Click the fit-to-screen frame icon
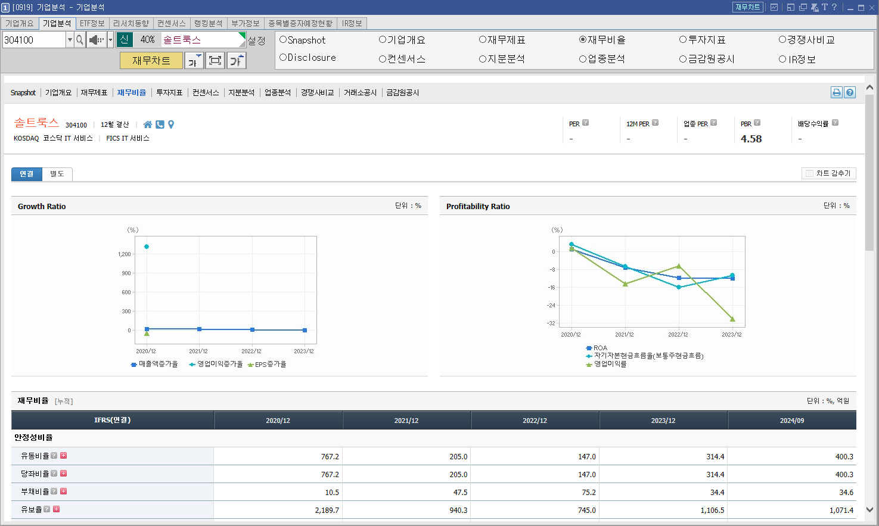Screen dimensions: 879x526 (215, 60)
